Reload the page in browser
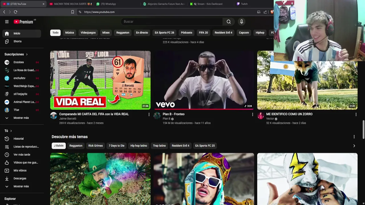Viewport: 365px width, 205px height. tap(15, 12)
